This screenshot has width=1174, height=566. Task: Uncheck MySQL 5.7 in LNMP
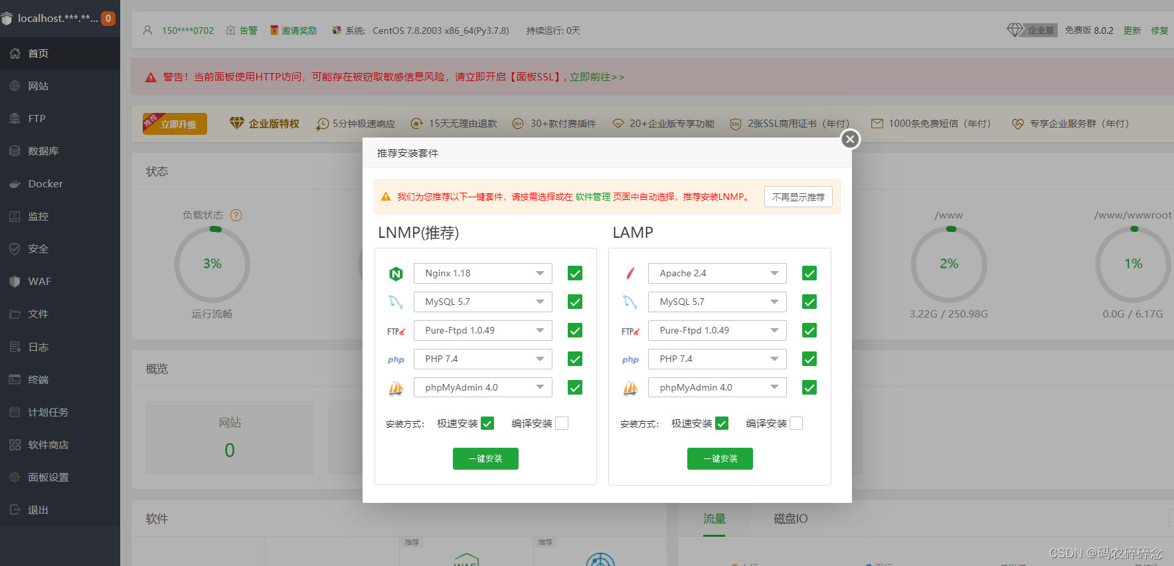(575, 302)
